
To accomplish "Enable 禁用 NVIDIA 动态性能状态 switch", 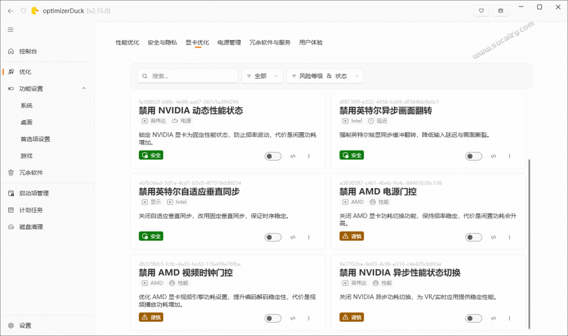I will tap(273, 156).
